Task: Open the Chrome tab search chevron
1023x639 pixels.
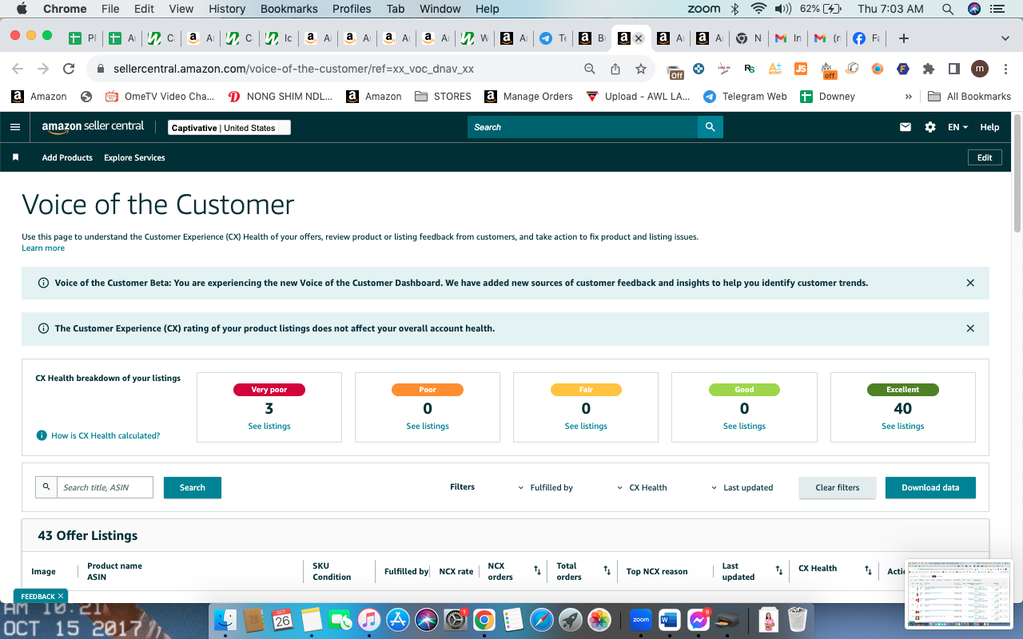Action: [x=1005, y=38]
